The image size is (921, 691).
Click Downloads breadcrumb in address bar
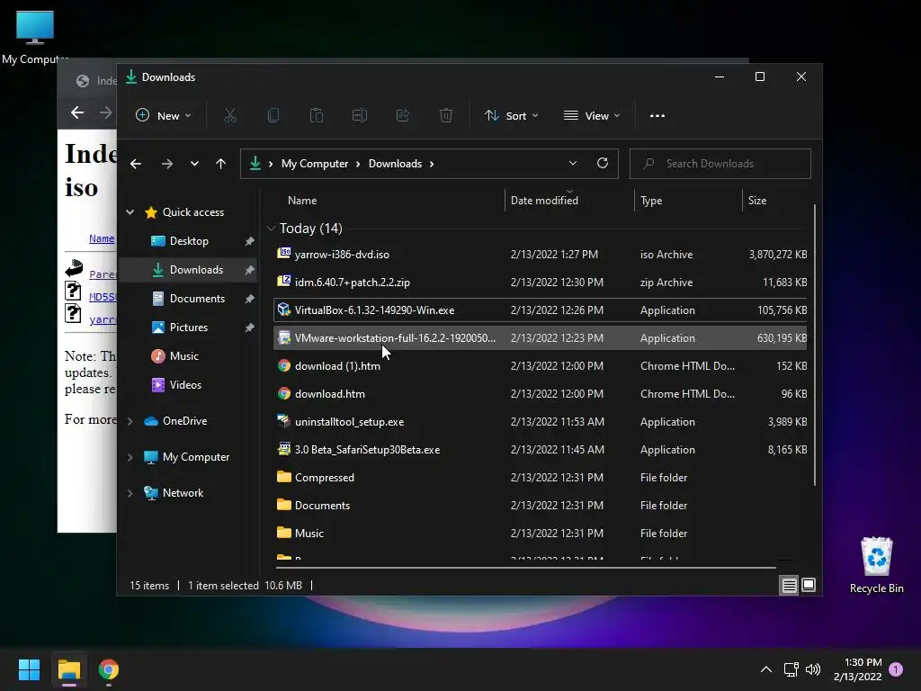point(396,164)
